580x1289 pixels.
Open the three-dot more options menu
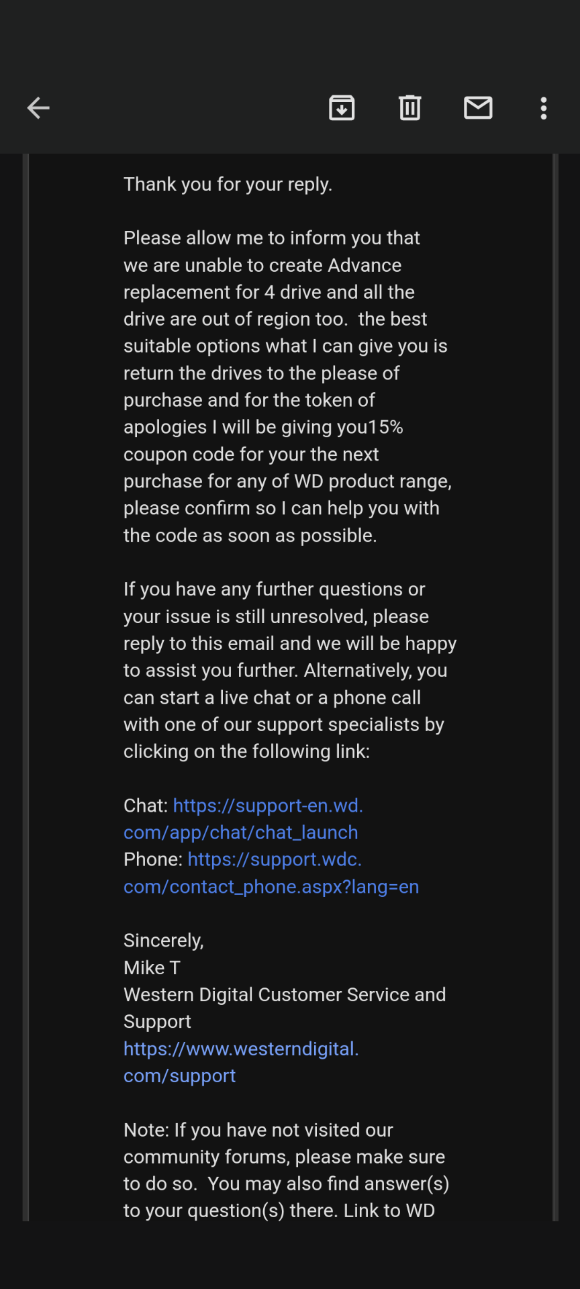(x=544, y=107)
